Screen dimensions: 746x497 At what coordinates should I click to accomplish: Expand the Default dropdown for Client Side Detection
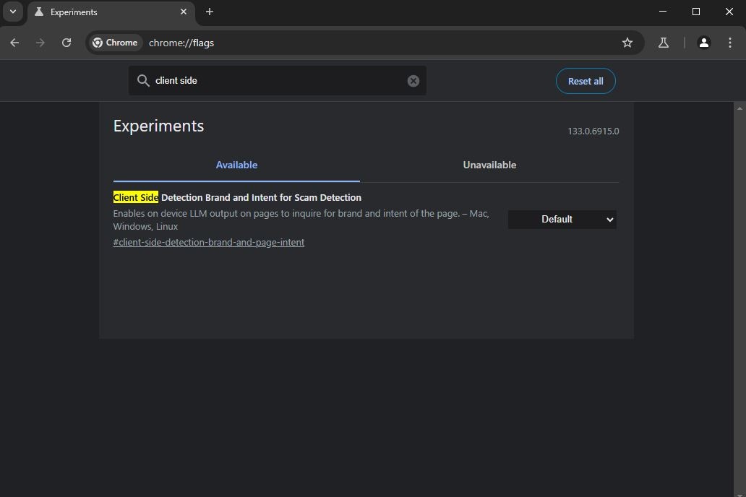(562, 220)
